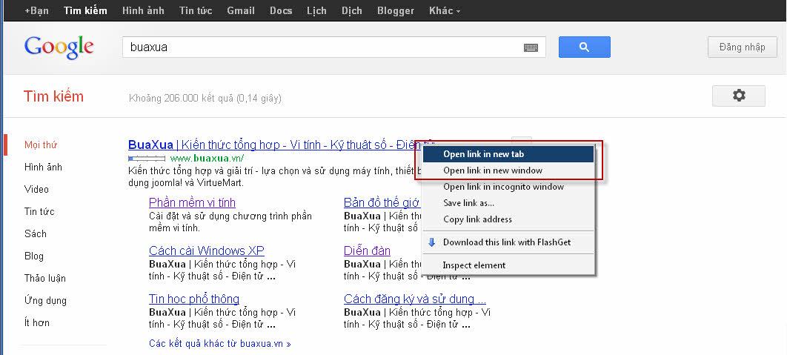Image resolution: width=787 pixels, height=355 pixels.
Task: Select Download this link with FlashGet
Action: click(x=508, y=242)
